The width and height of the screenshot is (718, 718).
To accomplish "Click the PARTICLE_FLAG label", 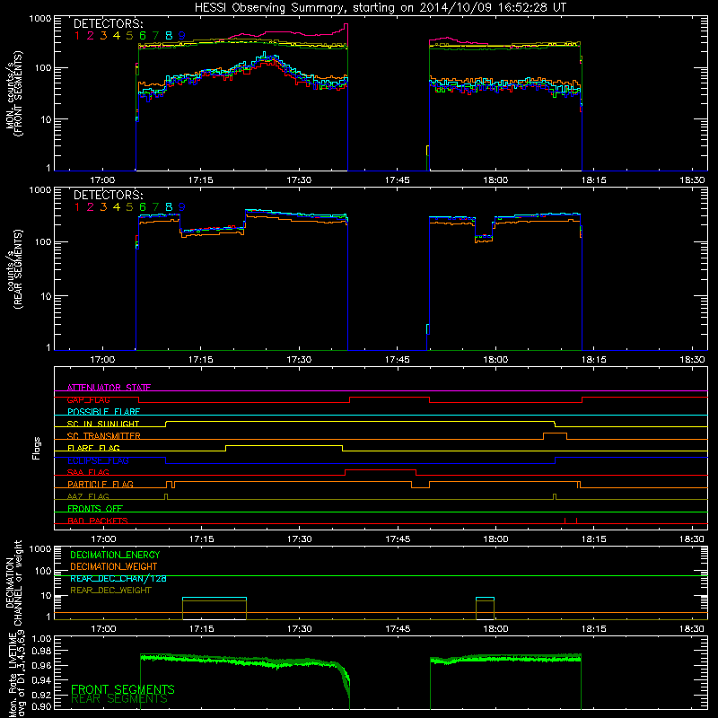I will (101, 485).
